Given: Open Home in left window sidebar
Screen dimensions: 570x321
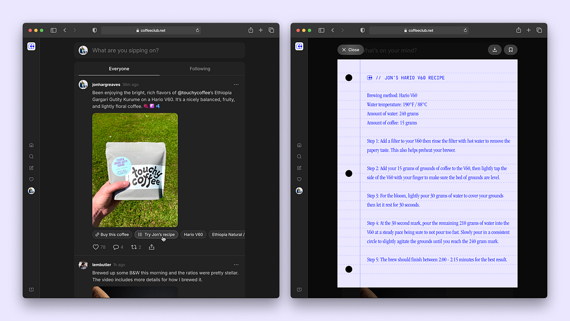Looking at the screenshot, I should tap(31, 145).
